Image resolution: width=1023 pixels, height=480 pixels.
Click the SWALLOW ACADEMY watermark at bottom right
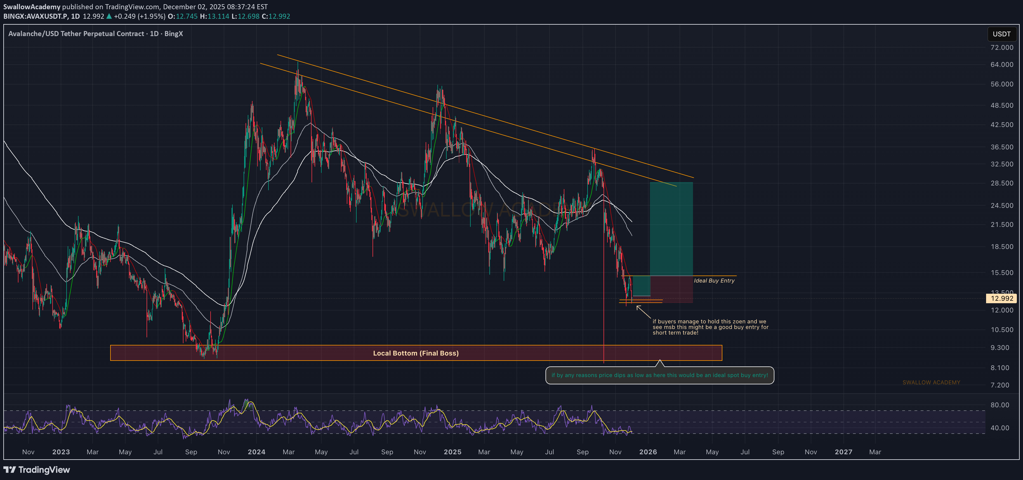click(931, 382)
